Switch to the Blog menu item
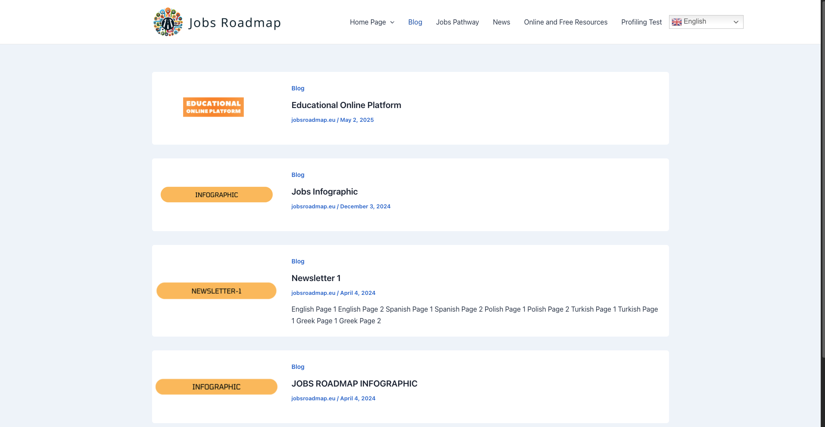Screen dimensions: 825x427 pyautogui.click(x=415, y=22)
